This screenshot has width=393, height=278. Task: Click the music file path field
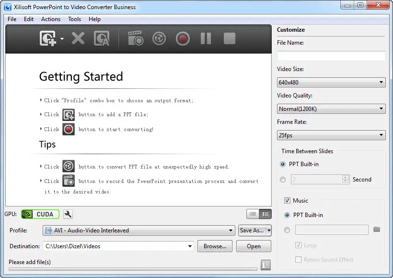pos(332,230)
